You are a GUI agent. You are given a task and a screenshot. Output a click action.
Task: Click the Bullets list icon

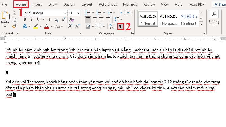point(88,13)
